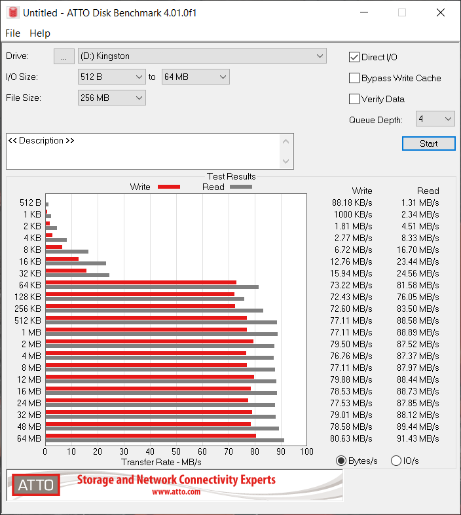This screenshot has width=461, height=515.
Task: Click the 12 MB write value 79.88 MB/s
Action: [x=351, y=379]
